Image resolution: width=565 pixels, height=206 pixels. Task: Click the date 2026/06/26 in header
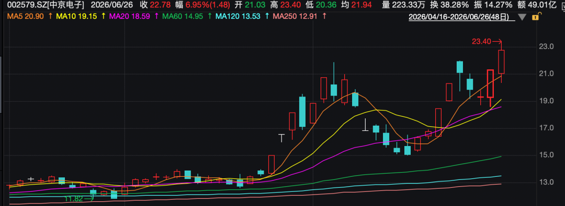pos(112,5)
